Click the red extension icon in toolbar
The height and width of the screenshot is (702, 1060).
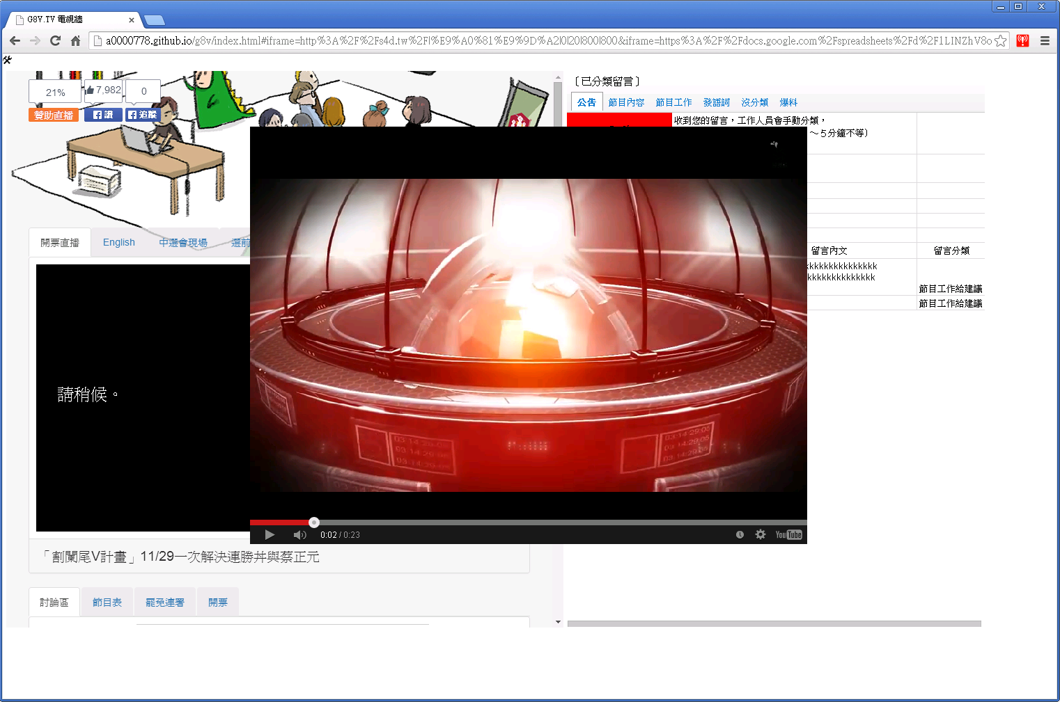pos(1022,41)
